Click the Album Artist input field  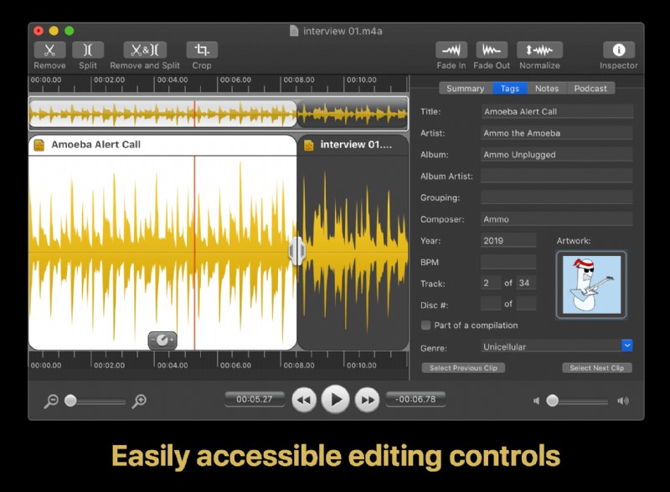coord(557,176)
